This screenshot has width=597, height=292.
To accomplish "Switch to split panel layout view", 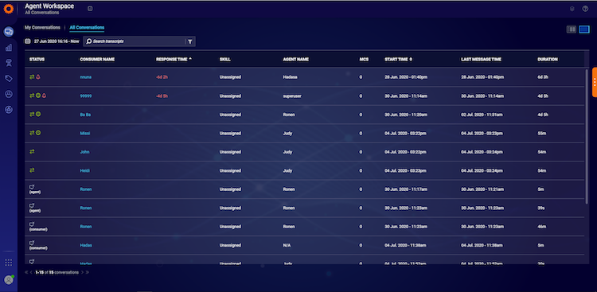I will coord(571,29).
